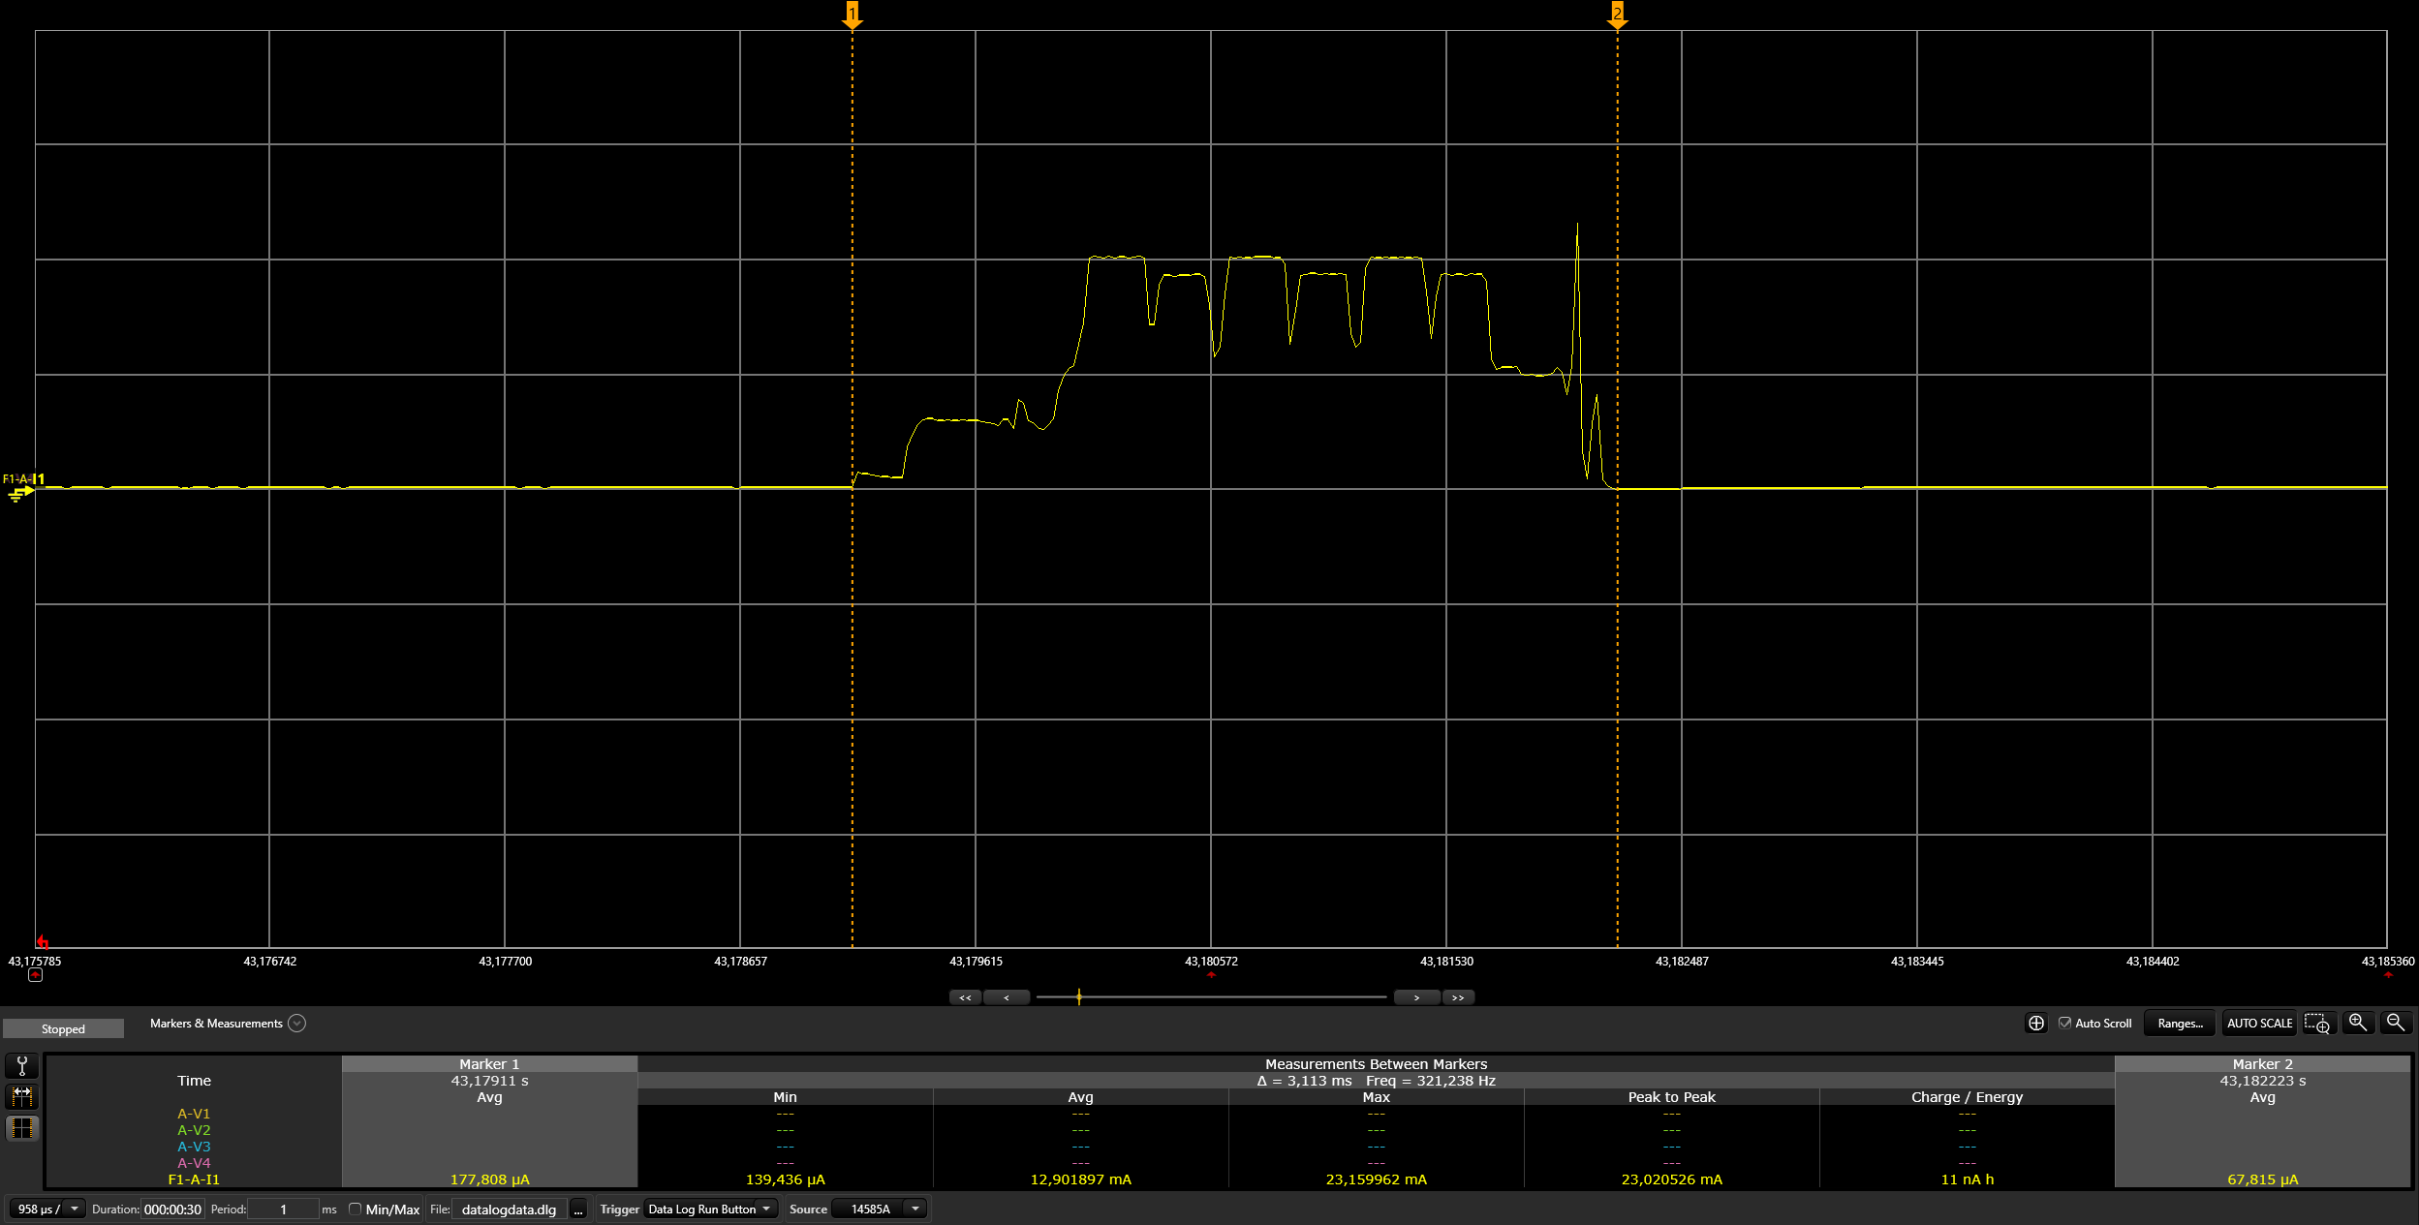The width and height of the screenshot is (2419, 1225).
Task: Click the charge value 11 nA h
Action: [x=1967, y=1179]
